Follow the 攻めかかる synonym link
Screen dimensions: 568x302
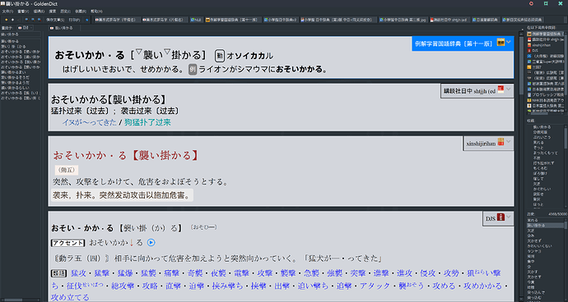click(x=483, y=286)
